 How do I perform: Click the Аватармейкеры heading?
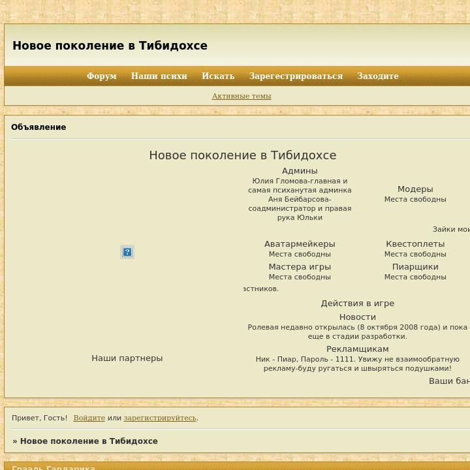(x=300, y=244)
